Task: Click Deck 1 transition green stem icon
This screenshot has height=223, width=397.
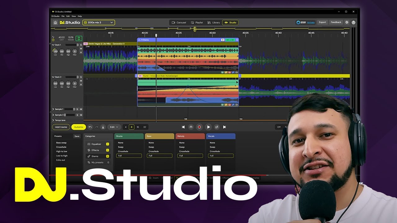Action: pos(222,72)
